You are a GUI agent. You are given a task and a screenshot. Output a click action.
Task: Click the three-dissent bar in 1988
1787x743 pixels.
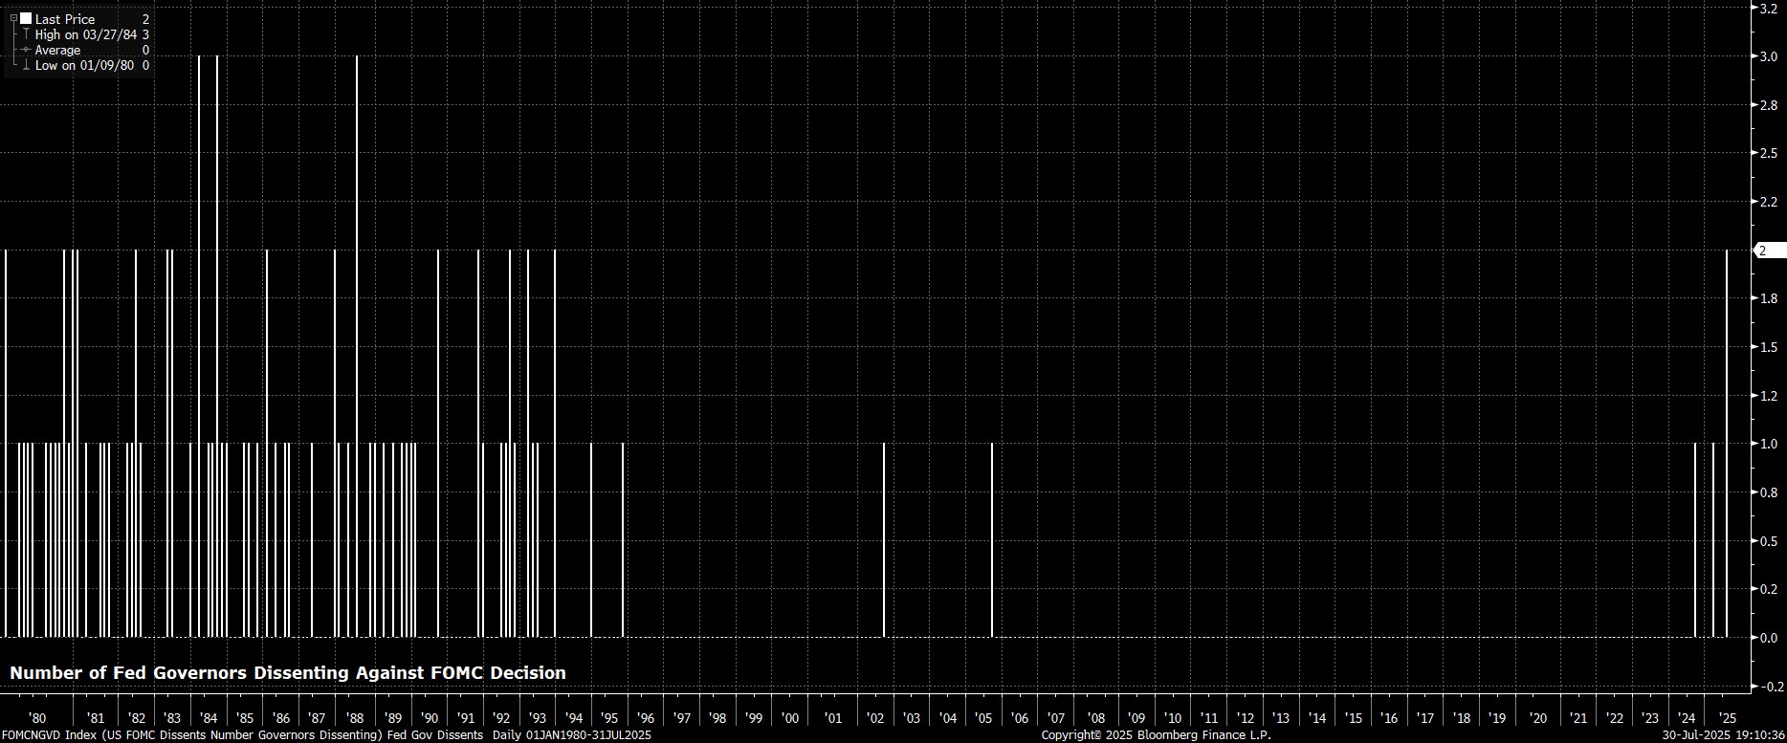[357, 346]
